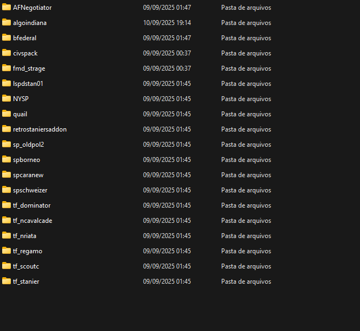Click the tf_stanier folder name
360x331 pixels.
coord(26,282)
